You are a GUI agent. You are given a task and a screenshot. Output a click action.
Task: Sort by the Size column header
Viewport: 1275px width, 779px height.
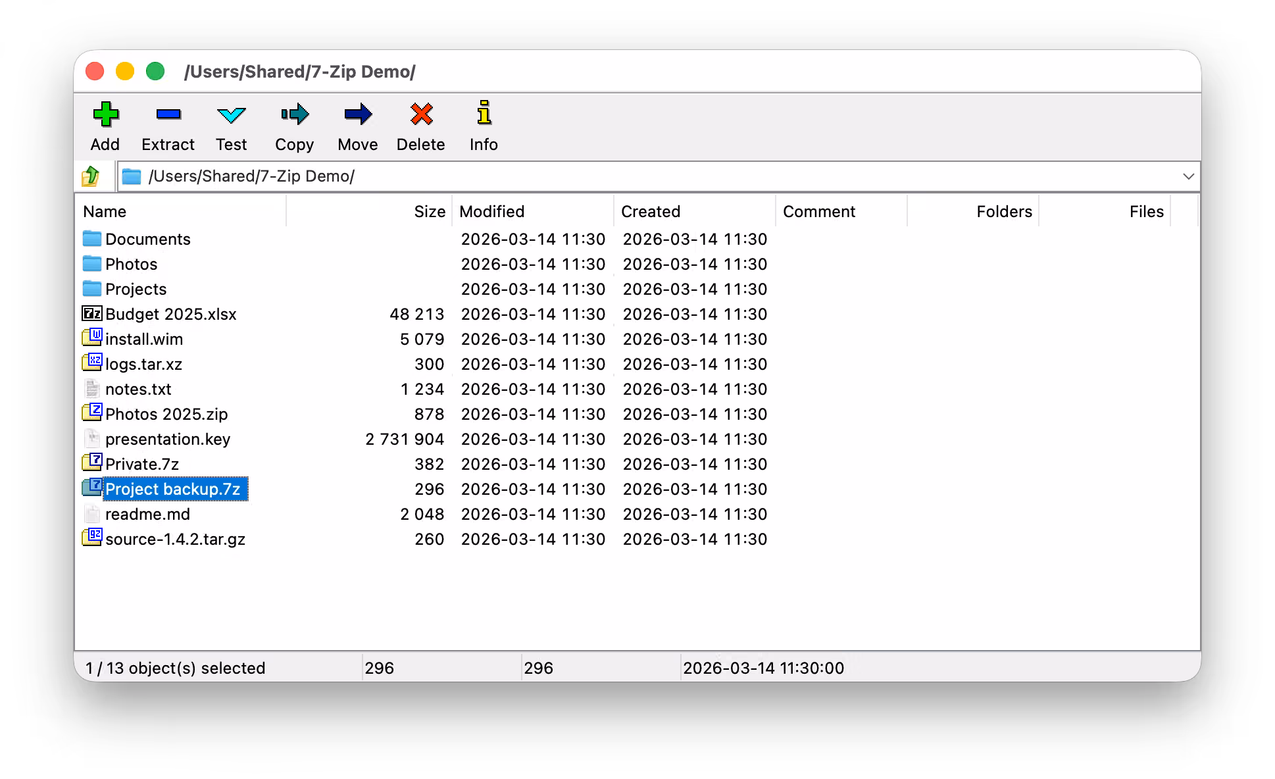coord(369,211)
